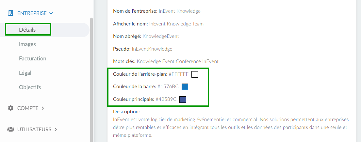This screenshot has height=142, width=361.
Task: Click the white background color swatch
Action: pyautogui.click(x=195, y=74)
